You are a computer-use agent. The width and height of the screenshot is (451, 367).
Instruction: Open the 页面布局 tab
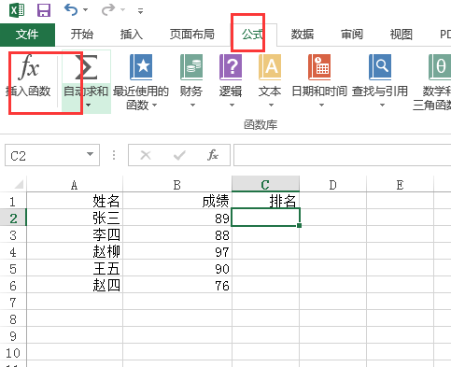(191, 35)
